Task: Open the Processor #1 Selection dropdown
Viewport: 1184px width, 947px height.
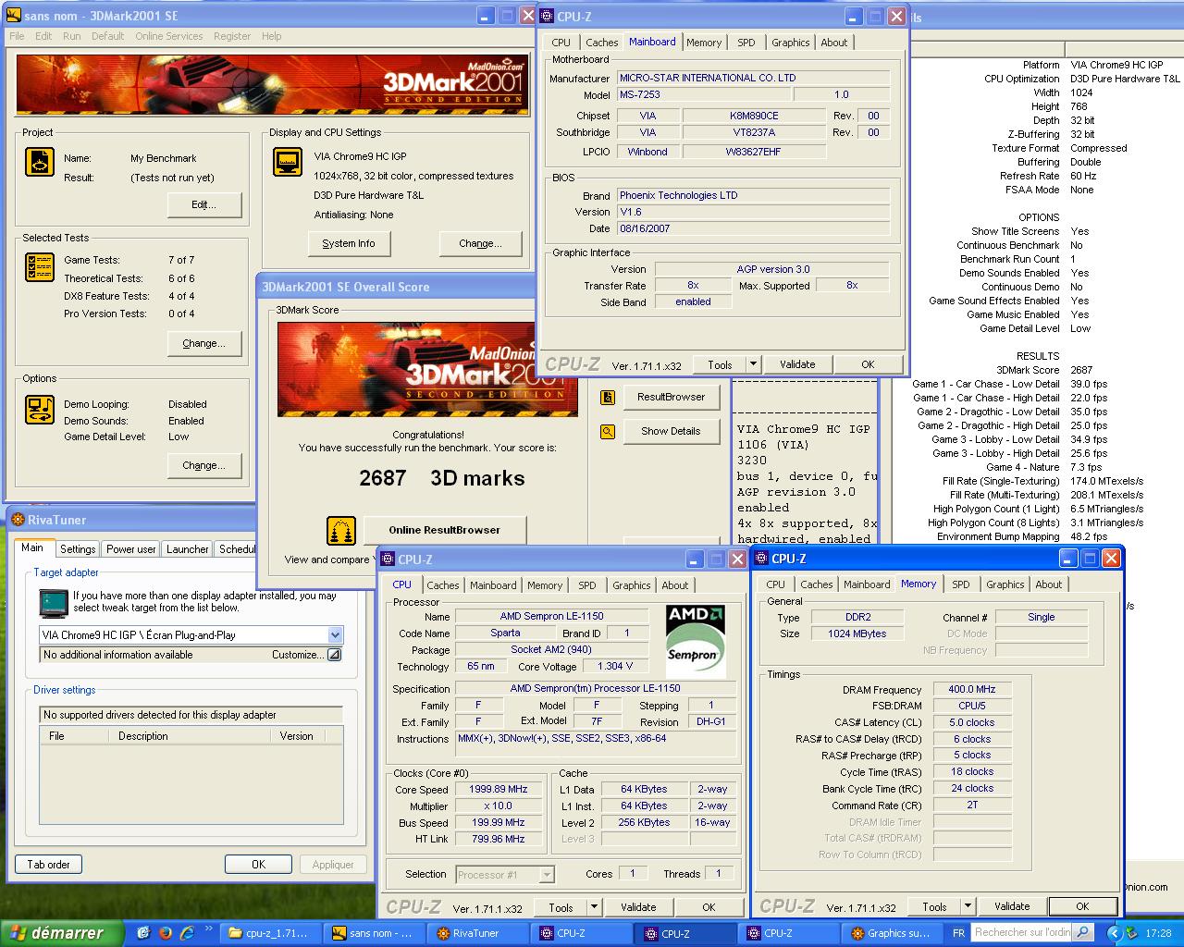Action: point(547,874)
